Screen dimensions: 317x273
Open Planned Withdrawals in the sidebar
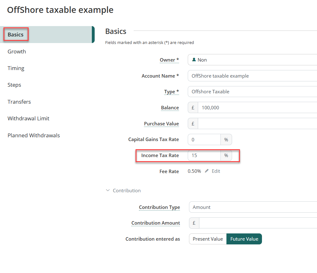(34, 135)
